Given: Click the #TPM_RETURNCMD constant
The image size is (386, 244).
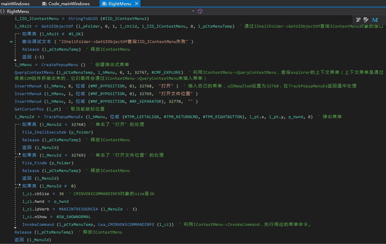Looking at the screenshot, I should click(181, 117).
